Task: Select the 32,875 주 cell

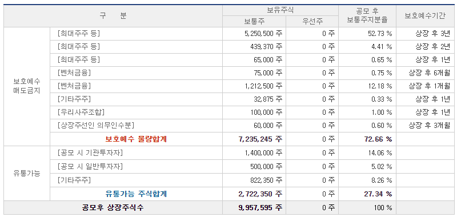Action: pos(268,99)
